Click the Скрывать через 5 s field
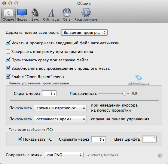Image resolution: width=168 pixels, height=164 pixels. point(99,139)
